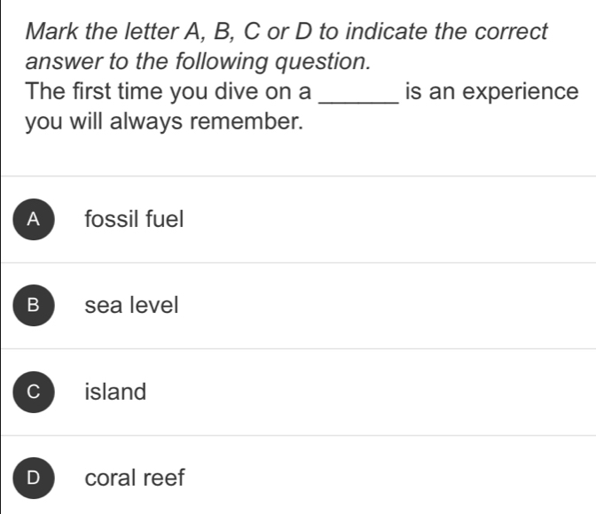Image resolution: width=596 pixels, height=514 pixels.
Task: Choose the "island" answer text
Action: [x=115, y=392]
